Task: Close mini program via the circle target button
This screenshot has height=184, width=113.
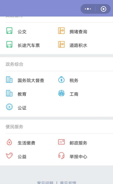Action: (x=103, y=9)
